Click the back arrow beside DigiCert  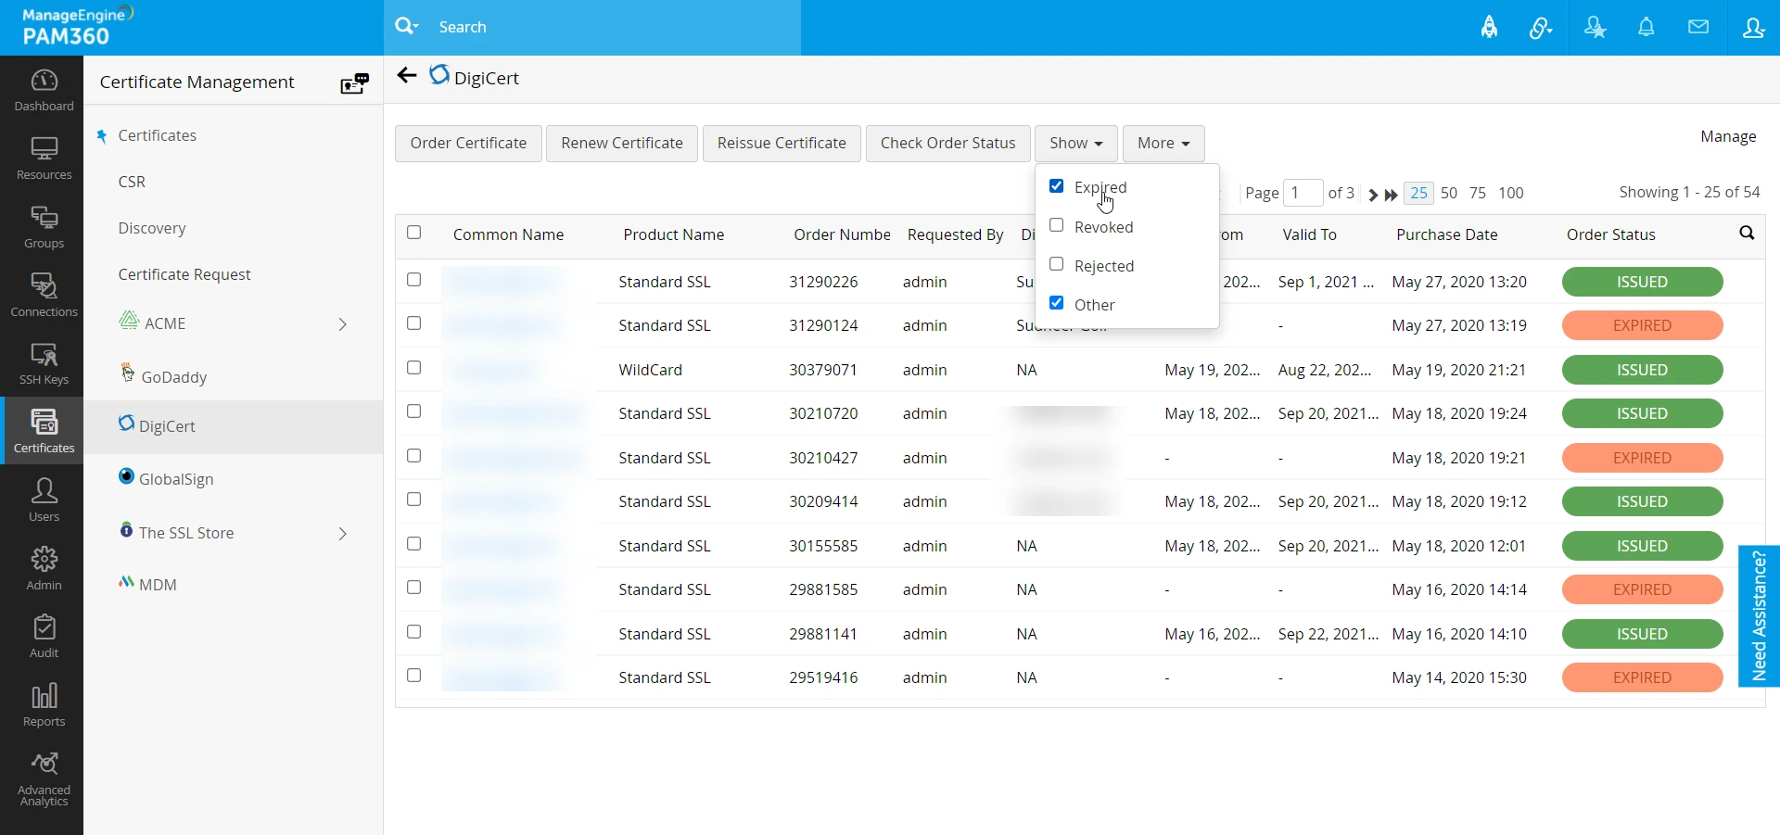click(406, 76)
